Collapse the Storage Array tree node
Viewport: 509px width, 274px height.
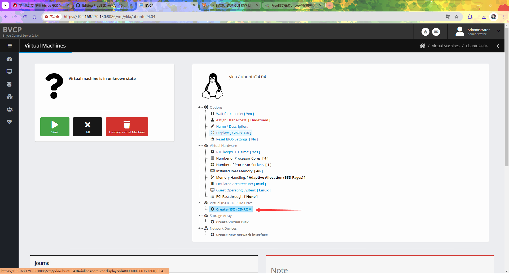pyautogui.click(x=199, y=216)
